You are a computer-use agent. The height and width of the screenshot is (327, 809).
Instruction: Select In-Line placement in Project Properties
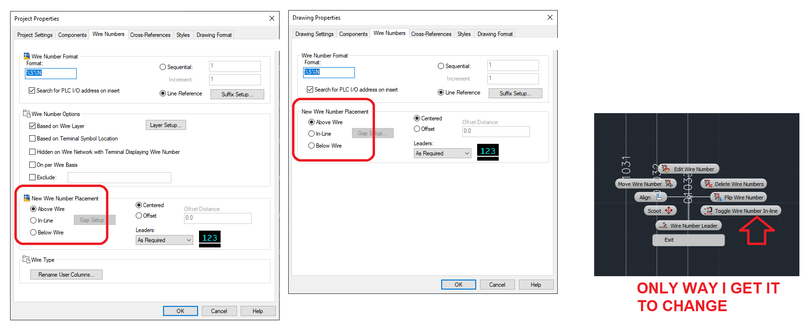tap(33, 221)
